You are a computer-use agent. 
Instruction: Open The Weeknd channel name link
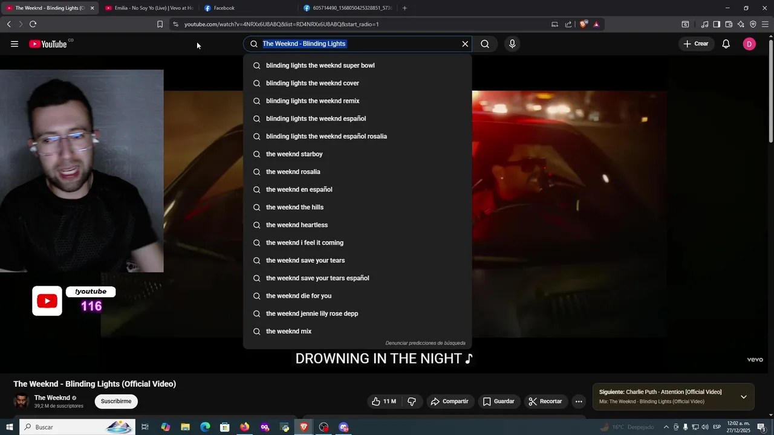click(52, 398)
